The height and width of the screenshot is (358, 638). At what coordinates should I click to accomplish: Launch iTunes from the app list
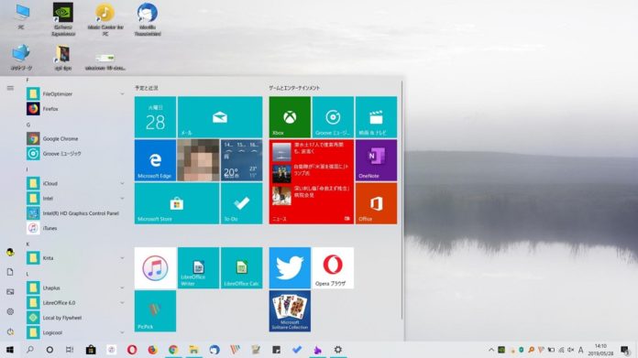point(75,228)
